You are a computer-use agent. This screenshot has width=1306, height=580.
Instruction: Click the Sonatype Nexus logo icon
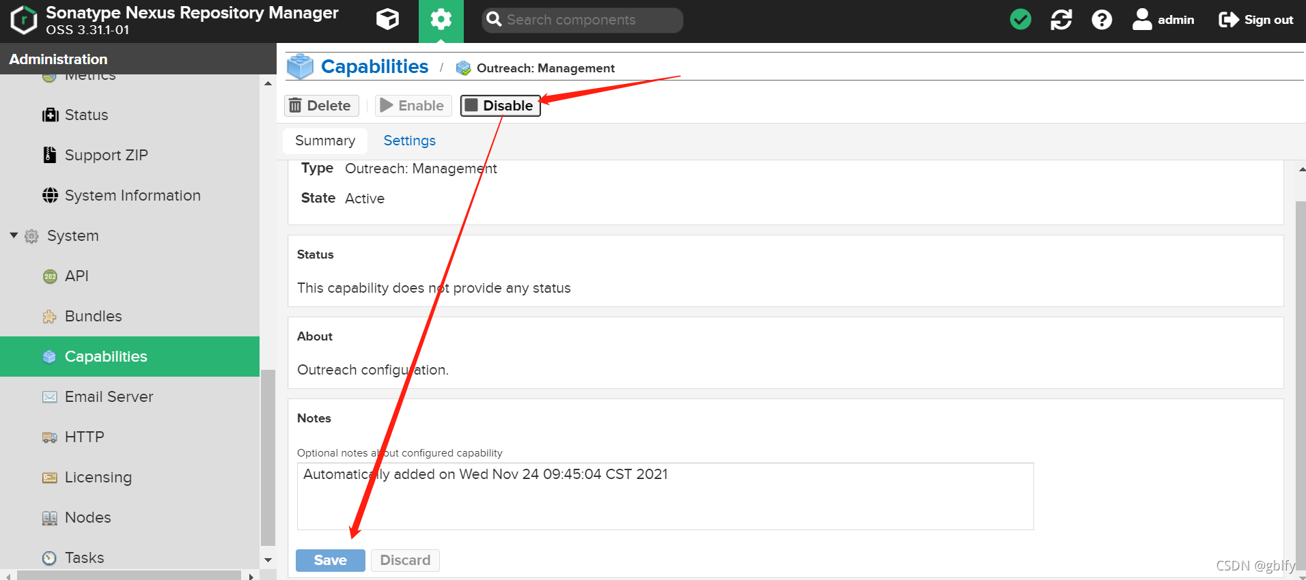[24, 20]
